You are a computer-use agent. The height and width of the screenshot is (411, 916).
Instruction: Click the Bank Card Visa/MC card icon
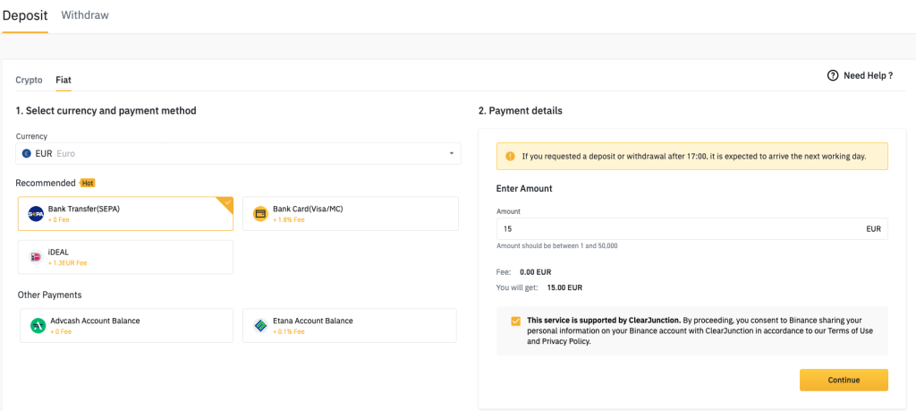click(x=260, y=214)
